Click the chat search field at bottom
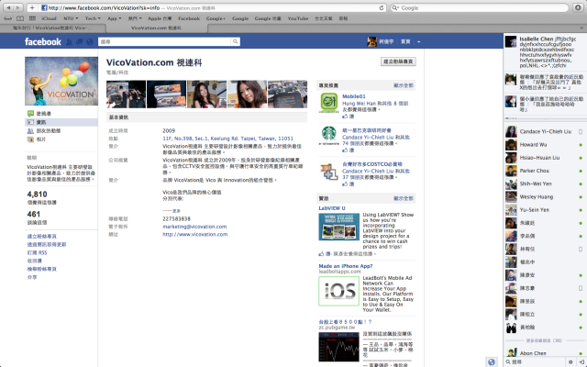587x367 pixels. [535, 361]
